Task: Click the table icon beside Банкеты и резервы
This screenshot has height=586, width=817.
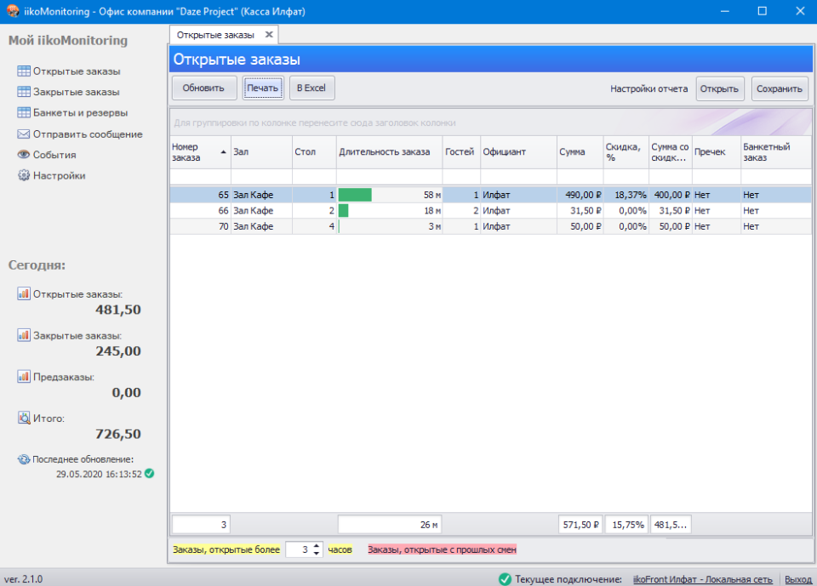Action: (x=24, y=112)
